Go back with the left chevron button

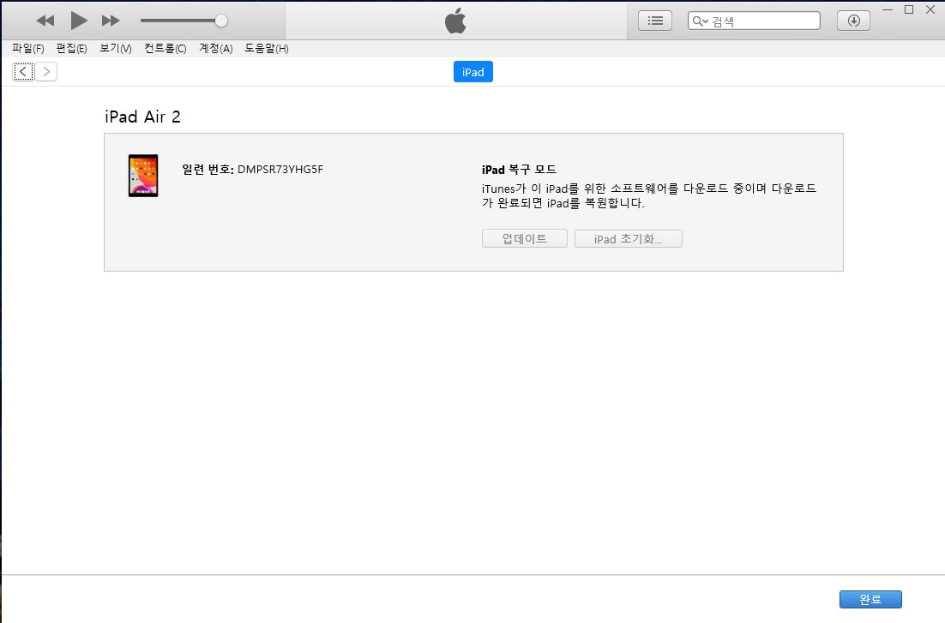click(23, 72)
